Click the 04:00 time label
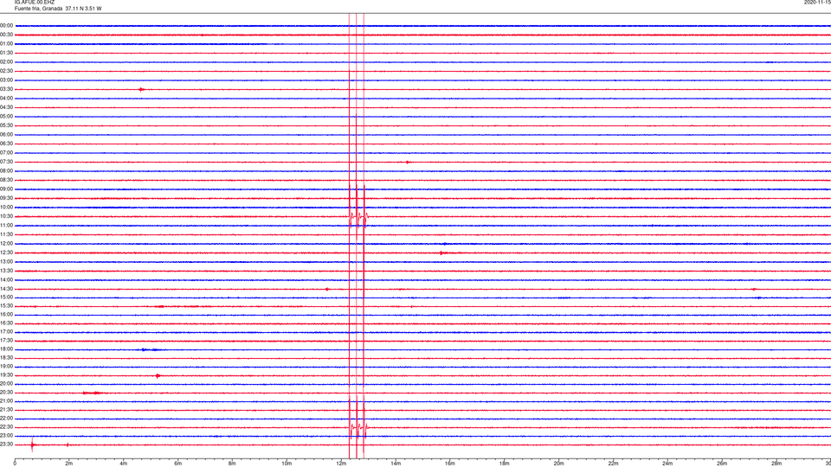The height and width of the screenshot is (467, 831). tap(6, 99)
